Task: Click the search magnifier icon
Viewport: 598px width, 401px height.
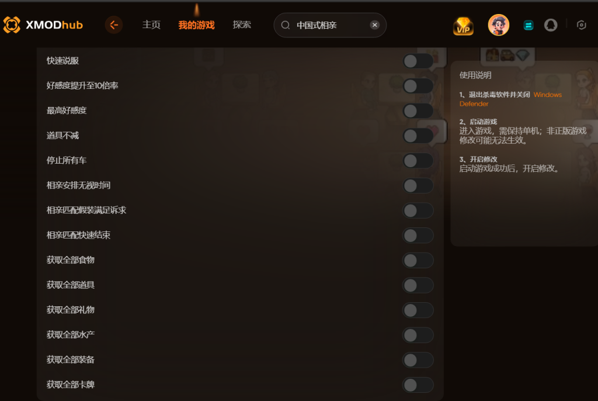Action: [x=285, y=25]
